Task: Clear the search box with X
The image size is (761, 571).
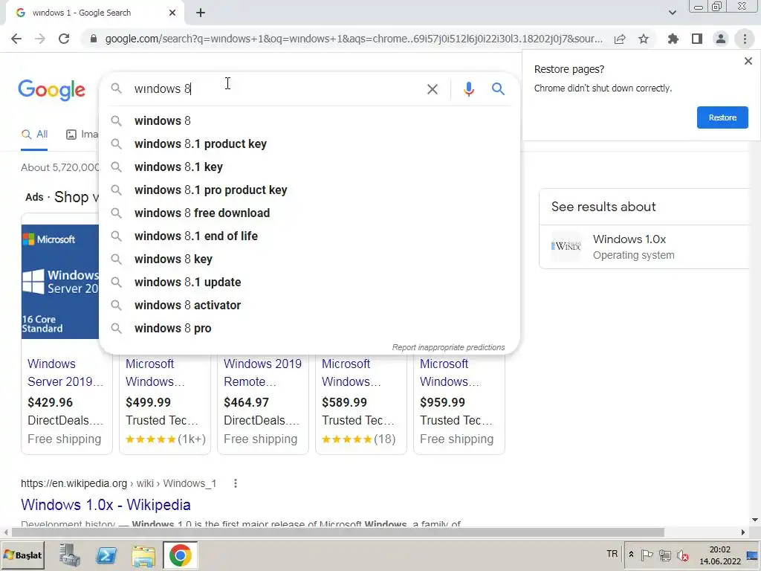Action: point(432,89)
